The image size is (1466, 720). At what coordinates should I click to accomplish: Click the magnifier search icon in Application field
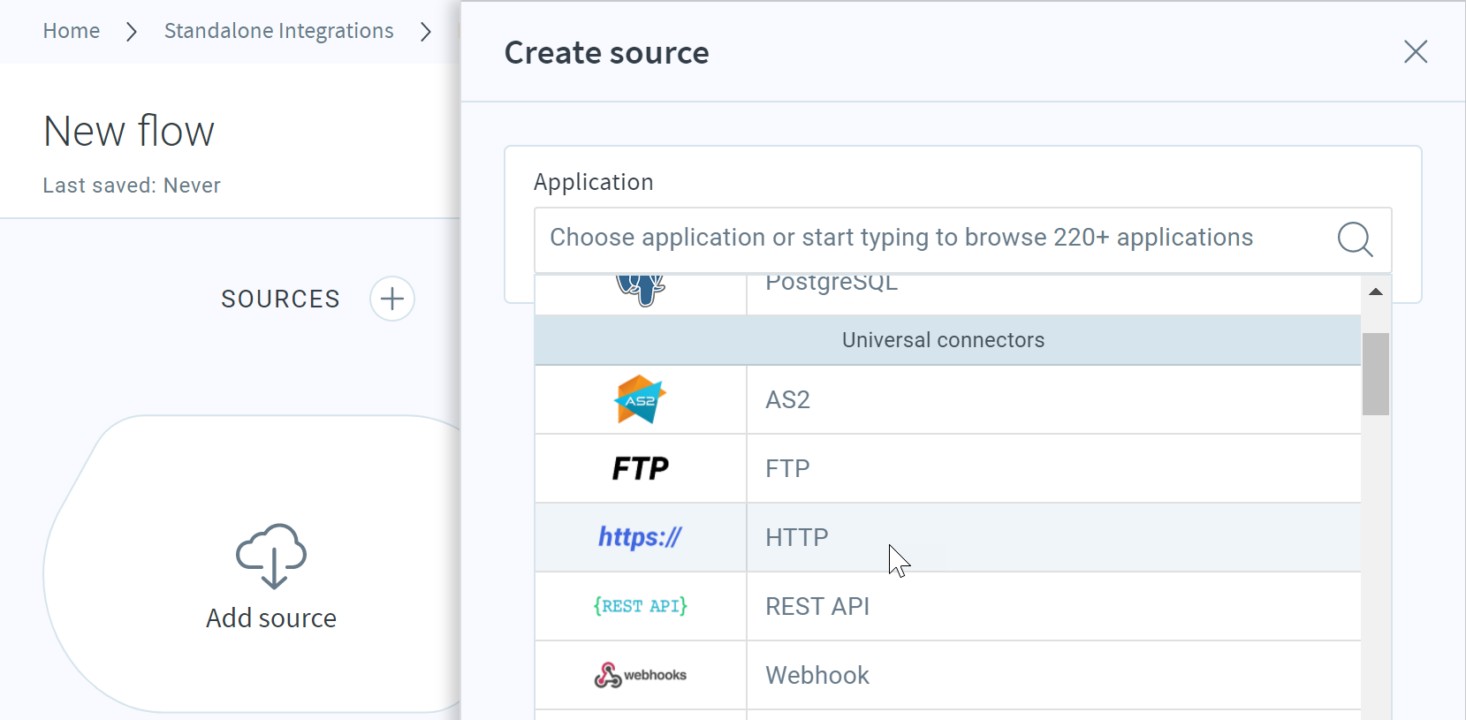point(1355,239)
